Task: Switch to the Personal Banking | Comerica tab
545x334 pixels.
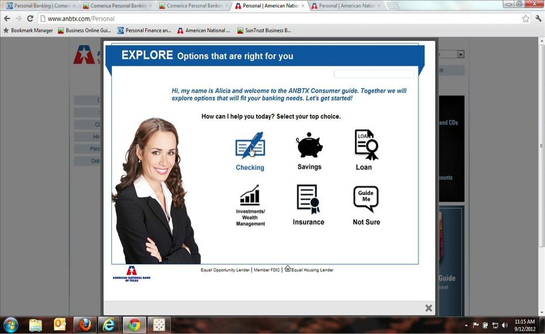Action: click(x=41, y=5)
